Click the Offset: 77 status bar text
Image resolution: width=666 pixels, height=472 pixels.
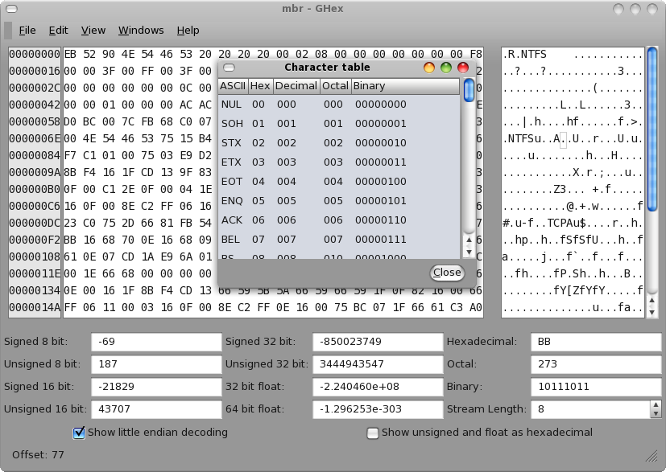tap(38, 455)
